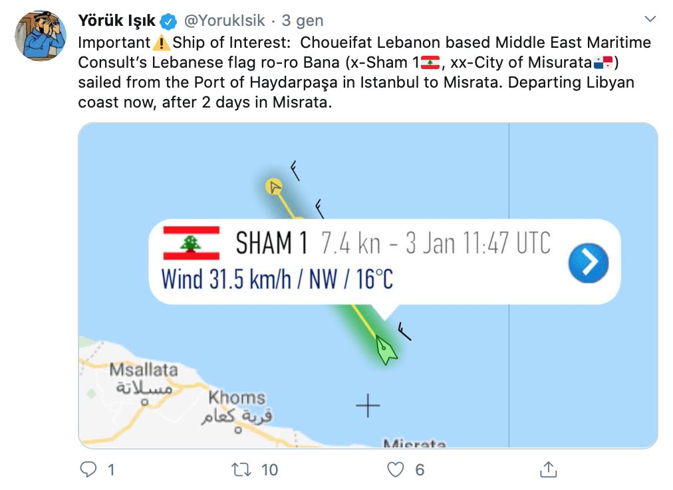Click the Msallata label on the map
This screenshot has width=673, height=490.
pos(144,369)
